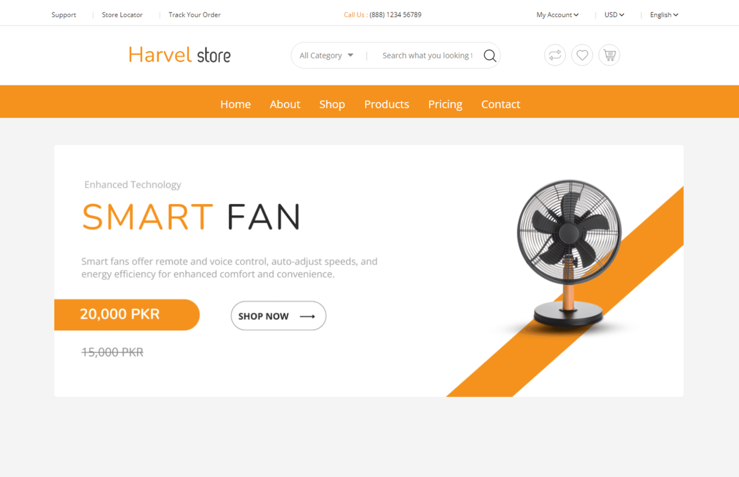
Task: Open the Store Locator link
Action: [122, 15]
